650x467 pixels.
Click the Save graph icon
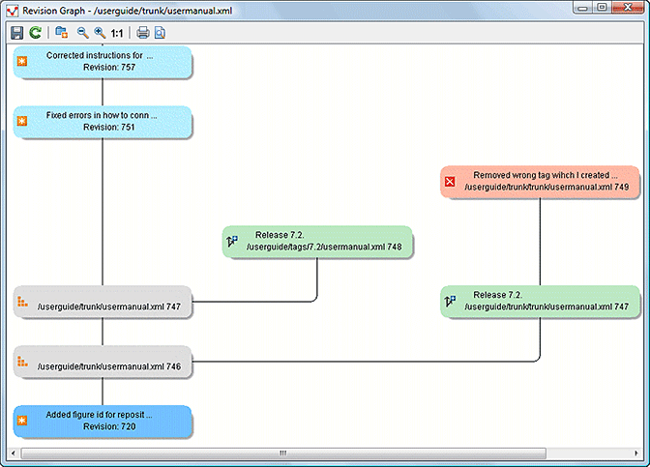[16, 33]
